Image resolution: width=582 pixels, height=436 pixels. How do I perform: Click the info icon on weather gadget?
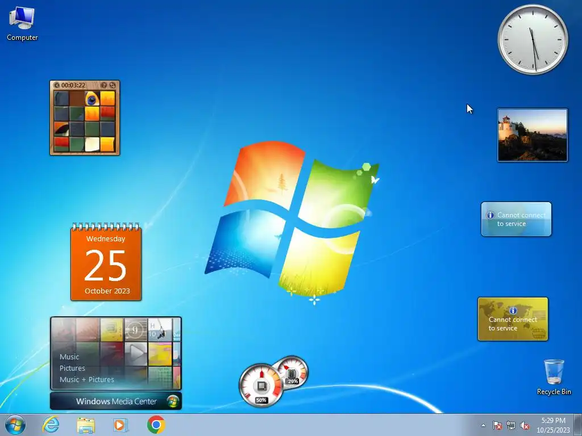pyautogui.click(x=490, y=215)
